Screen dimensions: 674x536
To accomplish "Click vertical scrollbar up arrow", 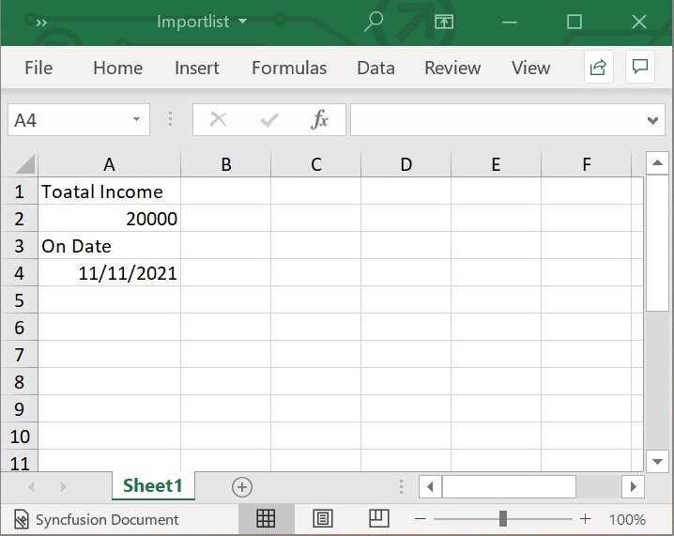I will click(x=657, y=163).
